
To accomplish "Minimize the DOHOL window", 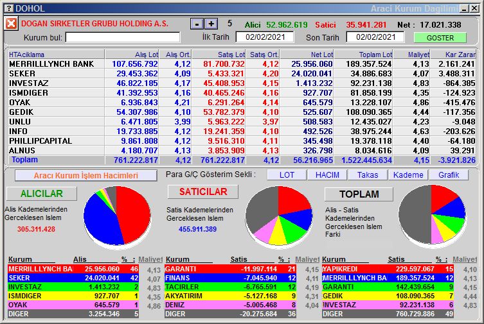I will 464,8.
